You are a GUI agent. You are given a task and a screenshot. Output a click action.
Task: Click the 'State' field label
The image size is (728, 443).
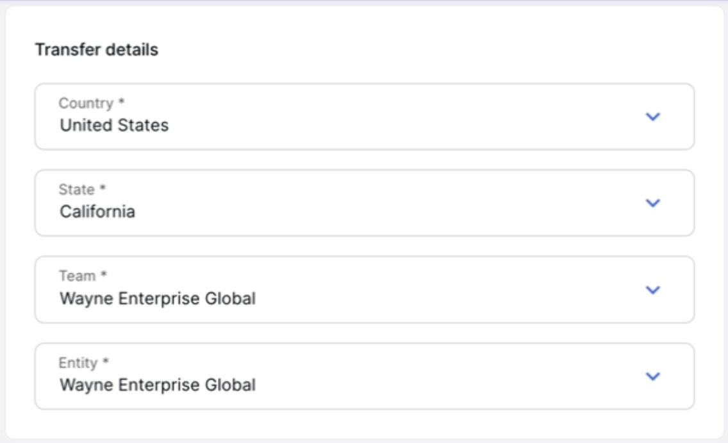tap(77, 189)
